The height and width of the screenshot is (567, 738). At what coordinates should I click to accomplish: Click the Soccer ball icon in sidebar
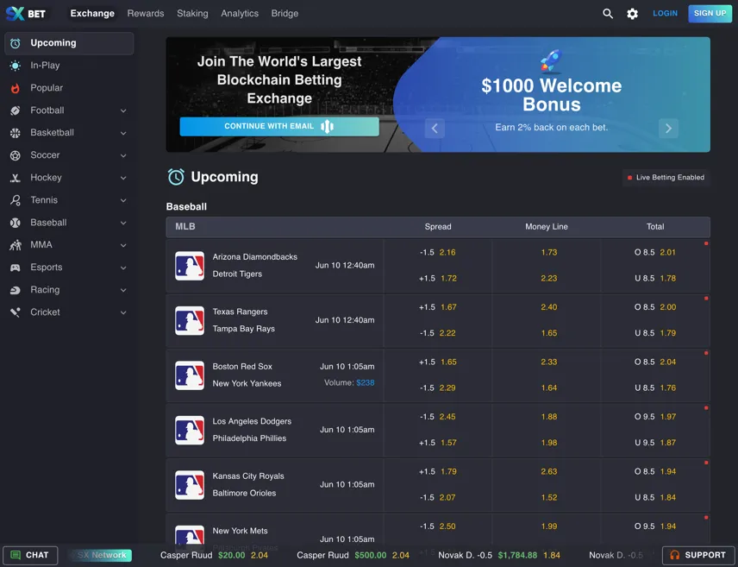coord(16,155)
